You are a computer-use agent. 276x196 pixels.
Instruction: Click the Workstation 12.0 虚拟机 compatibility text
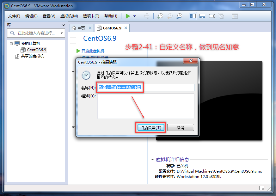click(199, 177)
